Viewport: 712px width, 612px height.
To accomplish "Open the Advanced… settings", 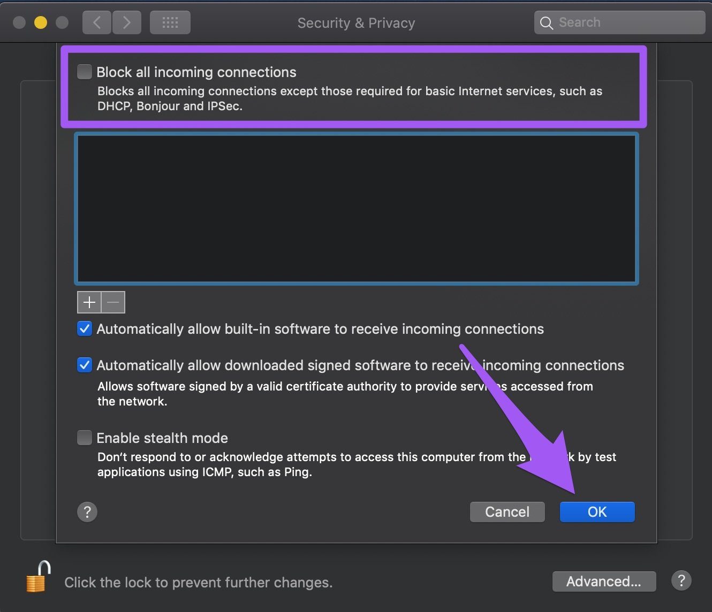I will 604,582.
